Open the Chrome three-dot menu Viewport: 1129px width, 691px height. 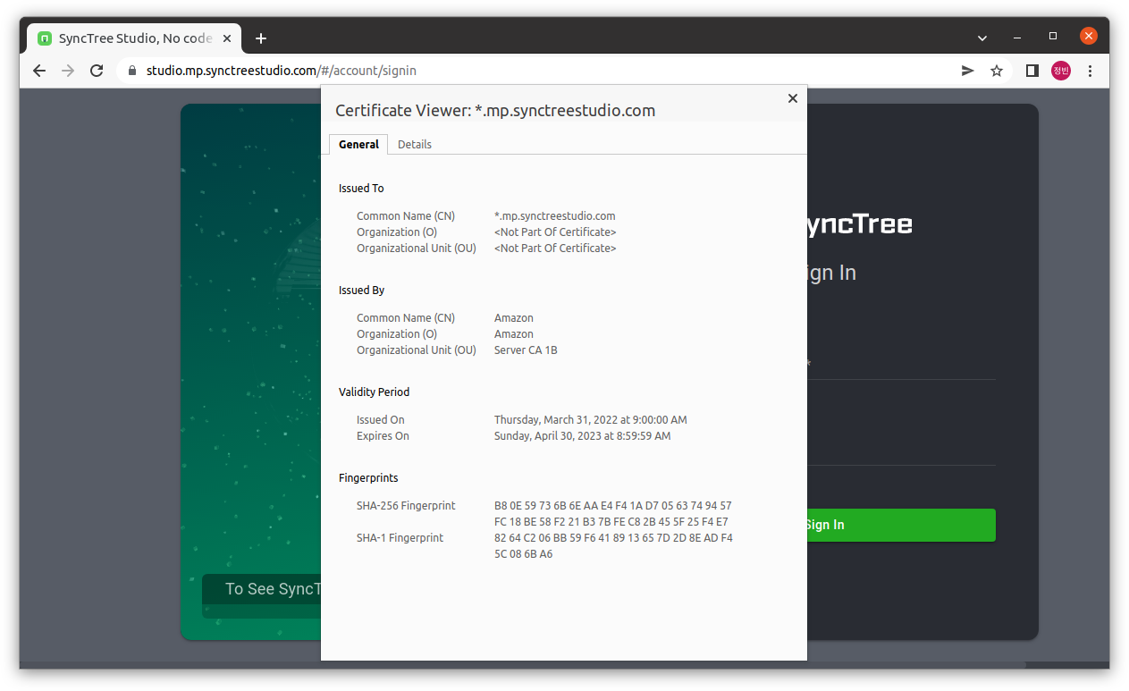tap(1090, 71)
